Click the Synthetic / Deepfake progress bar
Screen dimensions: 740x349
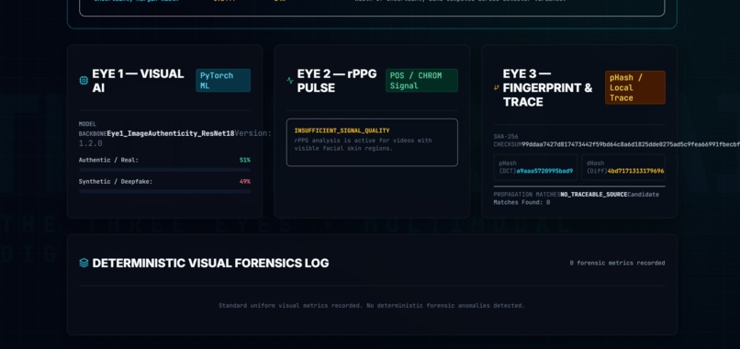[164, 191]
